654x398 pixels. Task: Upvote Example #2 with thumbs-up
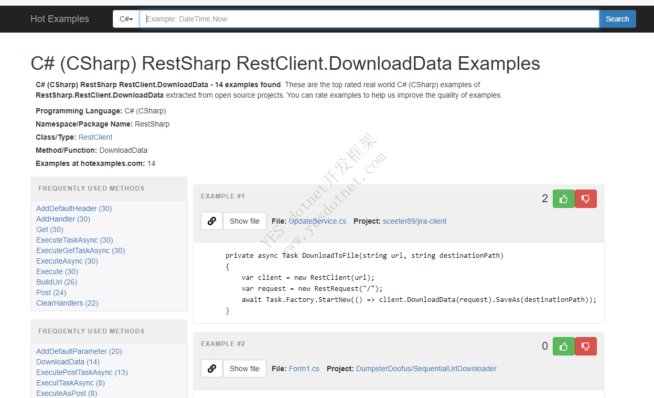pos(564,347)
